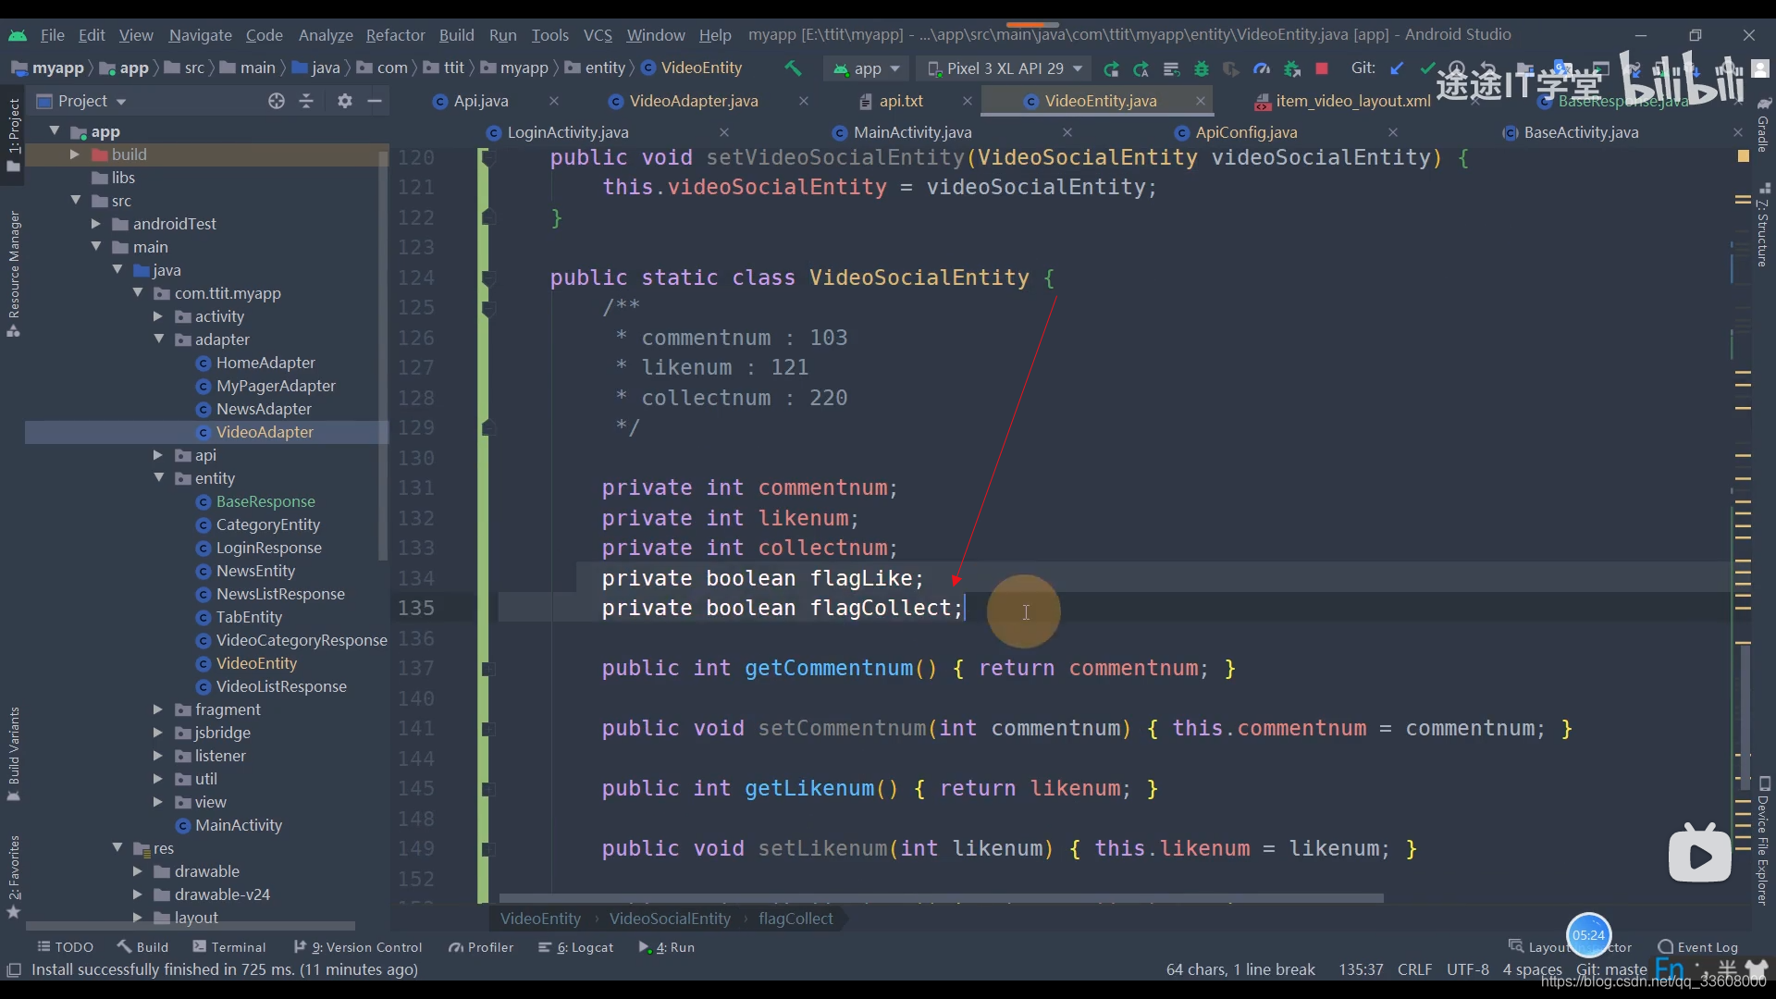Click the green Debug bug icon
The image size is (1776, 999).
click(1202, 68)
